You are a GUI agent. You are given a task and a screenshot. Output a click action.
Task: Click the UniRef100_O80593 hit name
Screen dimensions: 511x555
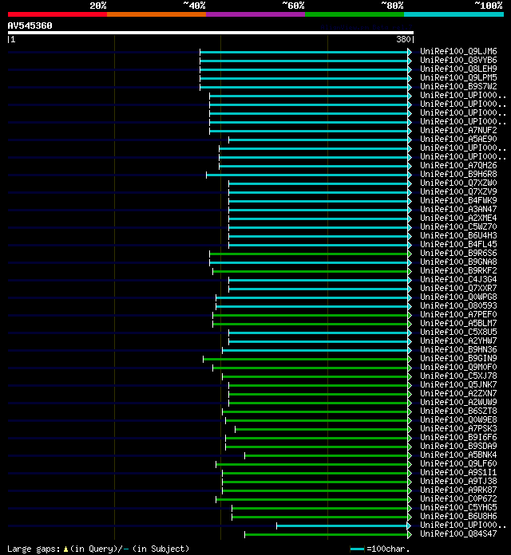(x=458, y=305)
